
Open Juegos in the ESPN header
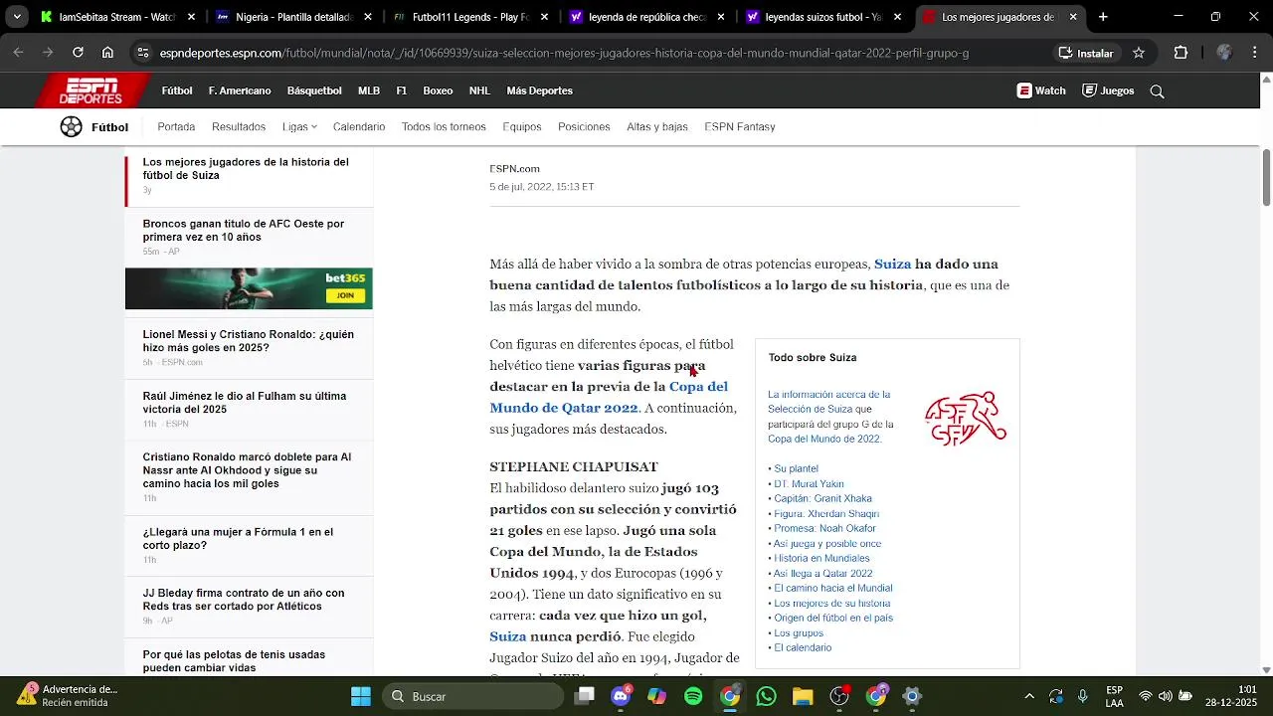pos(1108,90)
